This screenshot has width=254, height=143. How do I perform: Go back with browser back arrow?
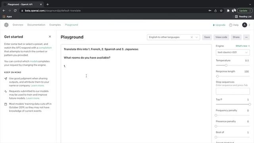(4, 11)
